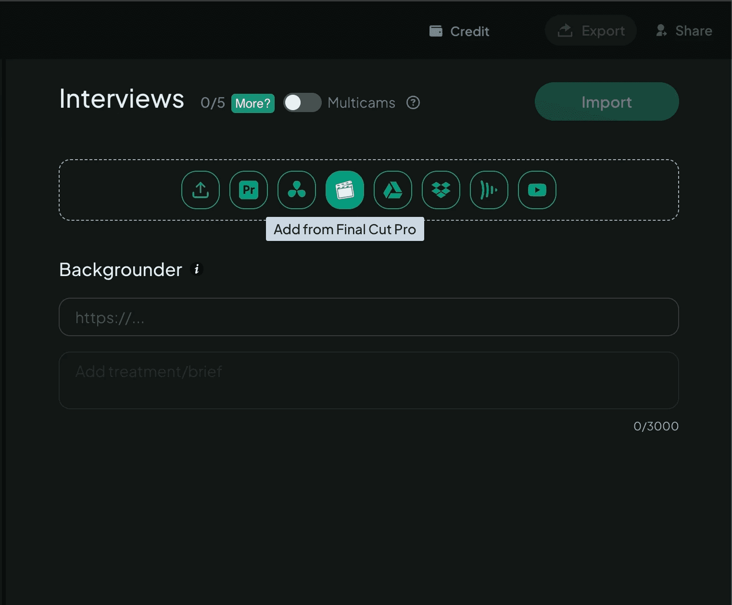
Task: Show the Backgrounder info icon details
Action: click(x=196, y=269)
